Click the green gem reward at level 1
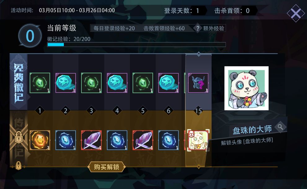 coord(40,83)
